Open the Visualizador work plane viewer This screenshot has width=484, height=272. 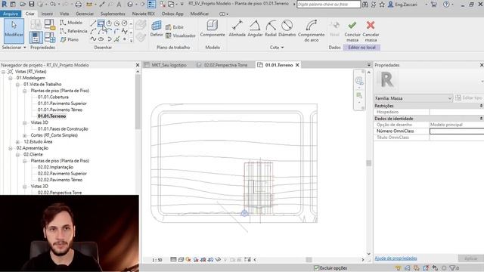(x=181, y=36)
